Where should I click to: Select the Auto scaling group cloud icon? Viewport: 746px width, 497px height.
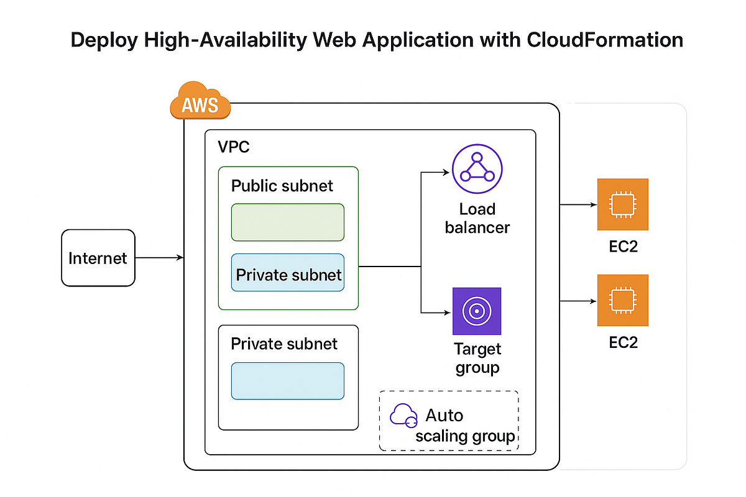click(x=403, y=415)
